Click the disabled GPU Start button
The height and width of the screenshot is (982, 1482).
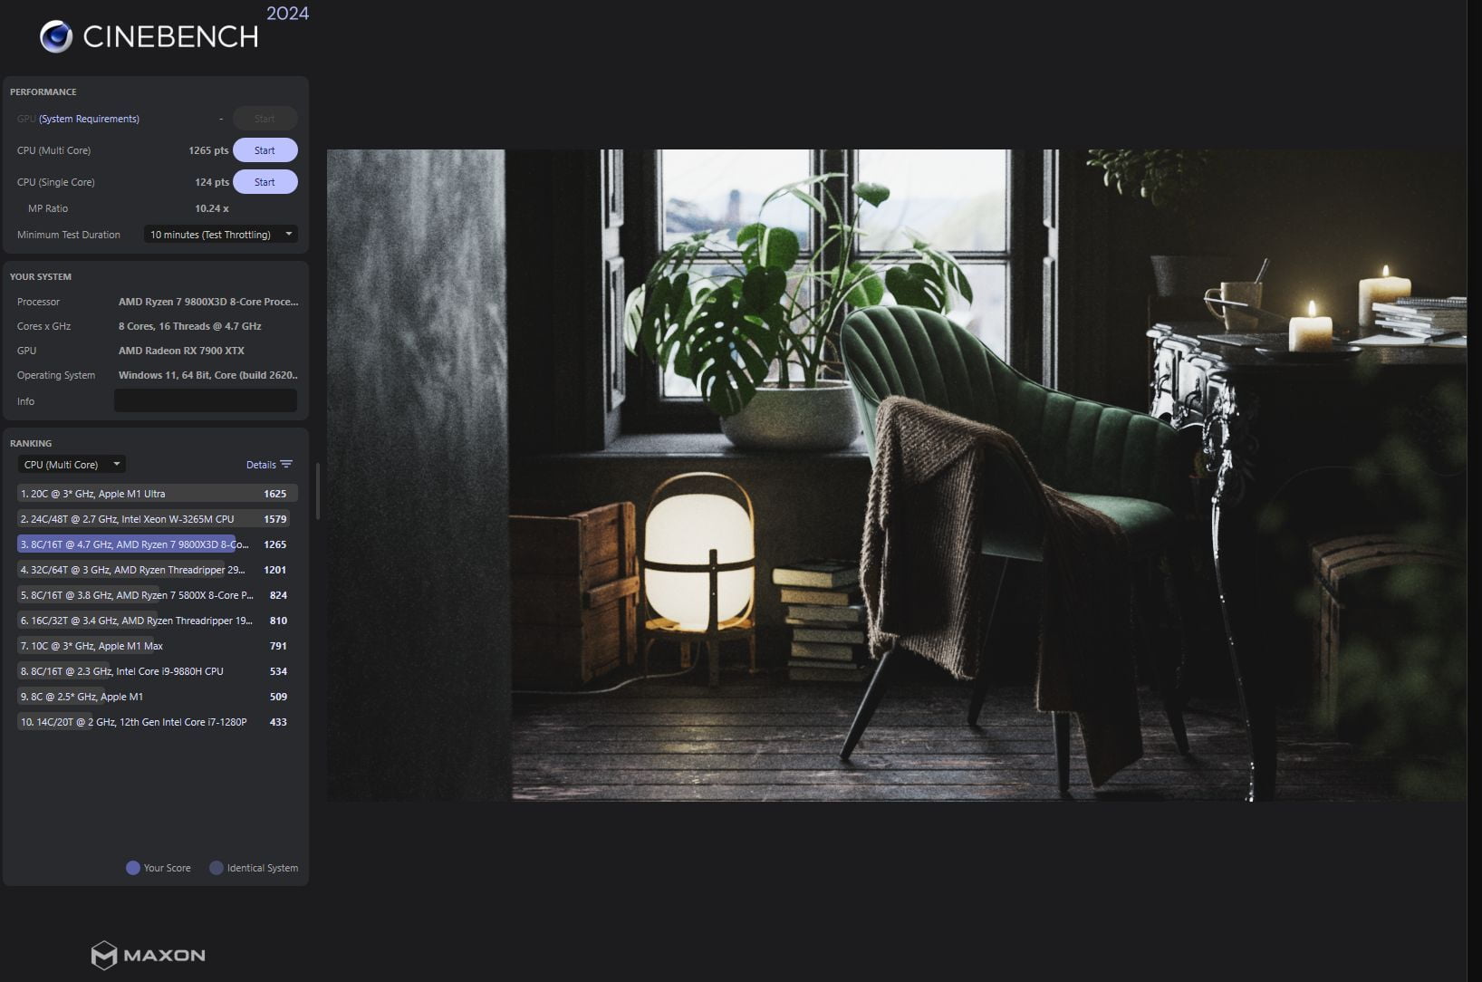coord(265,119)
